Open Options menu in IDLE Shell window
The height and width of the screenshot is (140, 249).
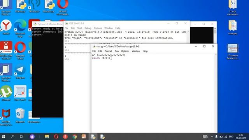pos(98,28)
